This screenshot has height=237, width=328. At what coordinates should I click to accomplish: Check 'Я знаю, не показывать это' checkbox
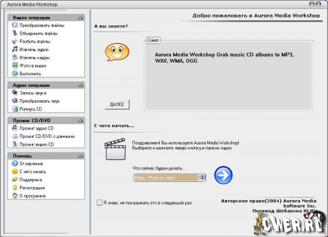point(100,202)
